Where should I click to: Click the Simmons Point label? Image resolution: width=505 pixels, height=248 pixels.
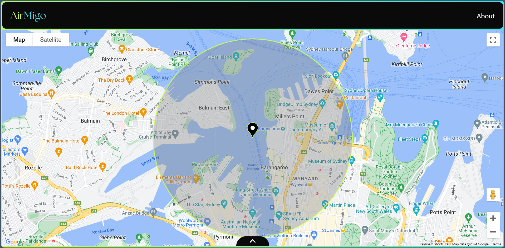(212, 82)
